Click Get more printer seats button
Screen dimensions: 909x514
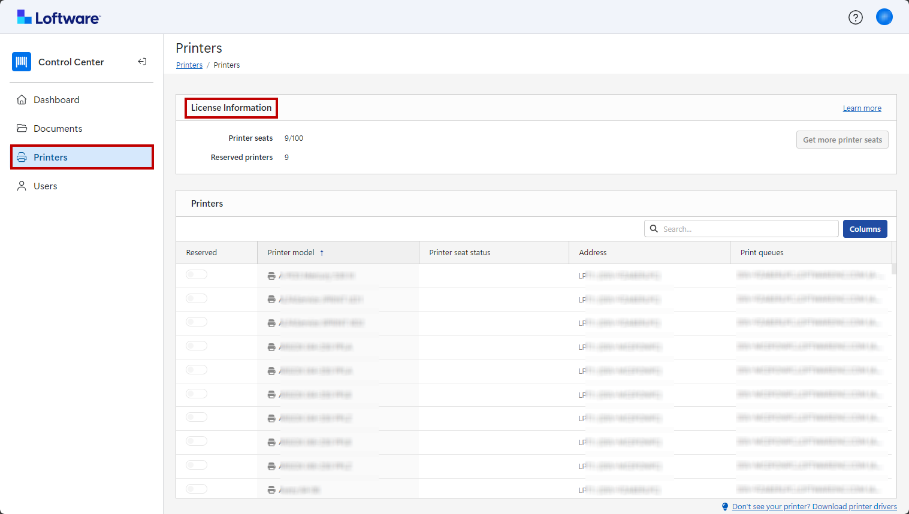(x=842, y=140)
